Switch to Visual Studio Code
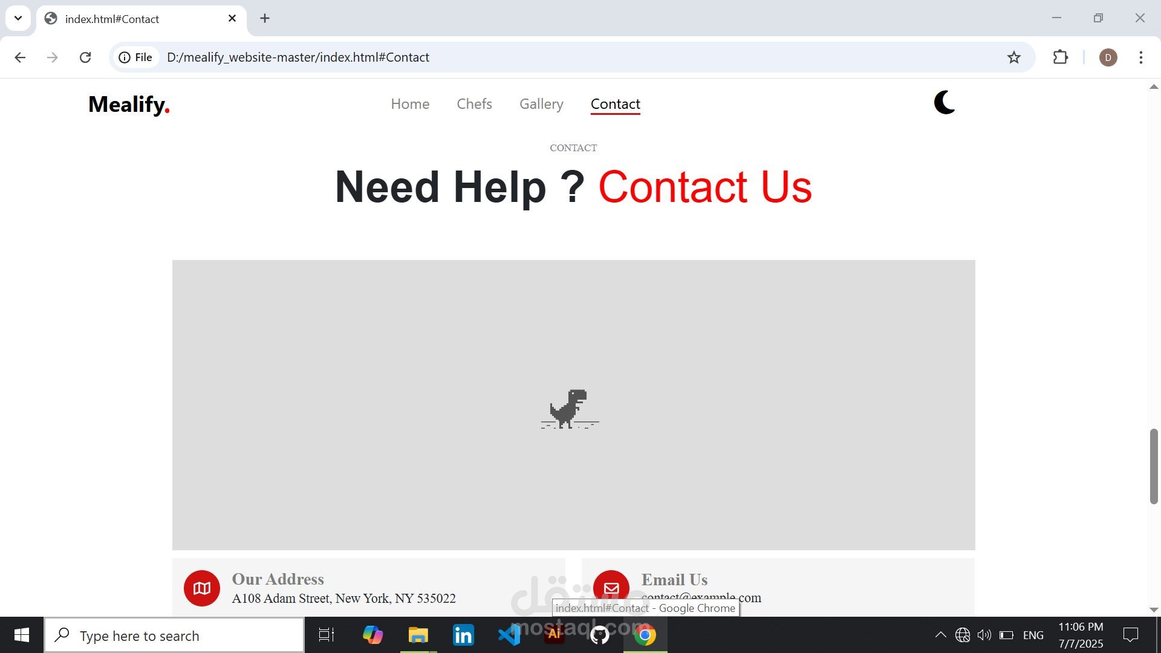1161x653 pixels. click(x=509, y=635)
